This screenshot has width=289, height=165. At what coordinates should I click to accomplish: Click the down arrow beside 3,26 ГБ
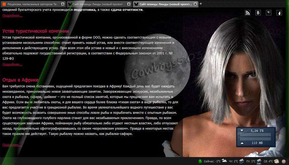click(x=242, y=131)
